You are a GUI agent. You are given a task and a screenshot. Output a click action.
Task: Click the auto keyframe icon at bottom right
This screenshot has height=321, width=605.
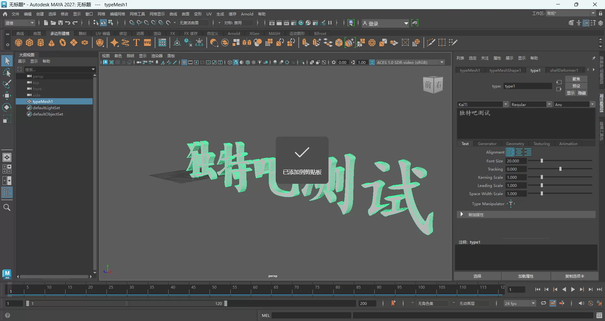tap(591, 303)
